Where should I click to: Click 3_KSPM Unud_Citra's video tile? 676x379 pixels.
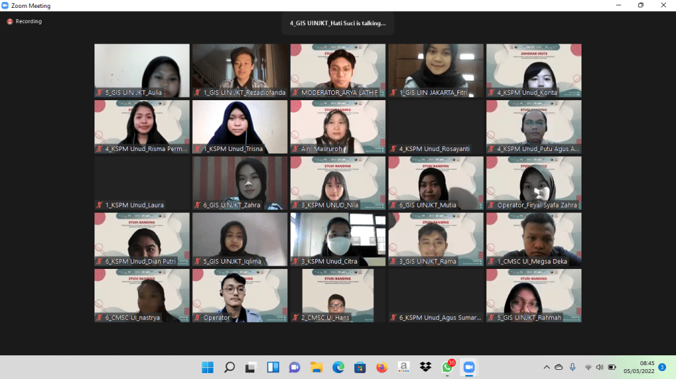click(338, 239)
